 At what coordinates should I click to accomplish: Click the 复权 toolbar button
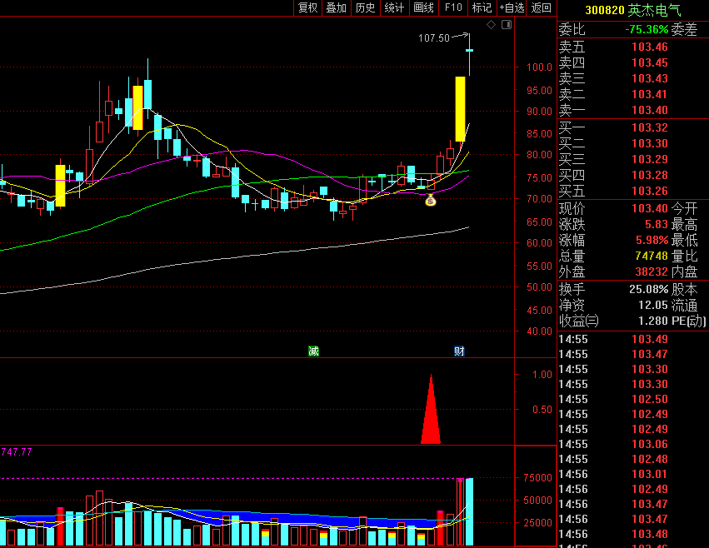[x=308, y=7]
